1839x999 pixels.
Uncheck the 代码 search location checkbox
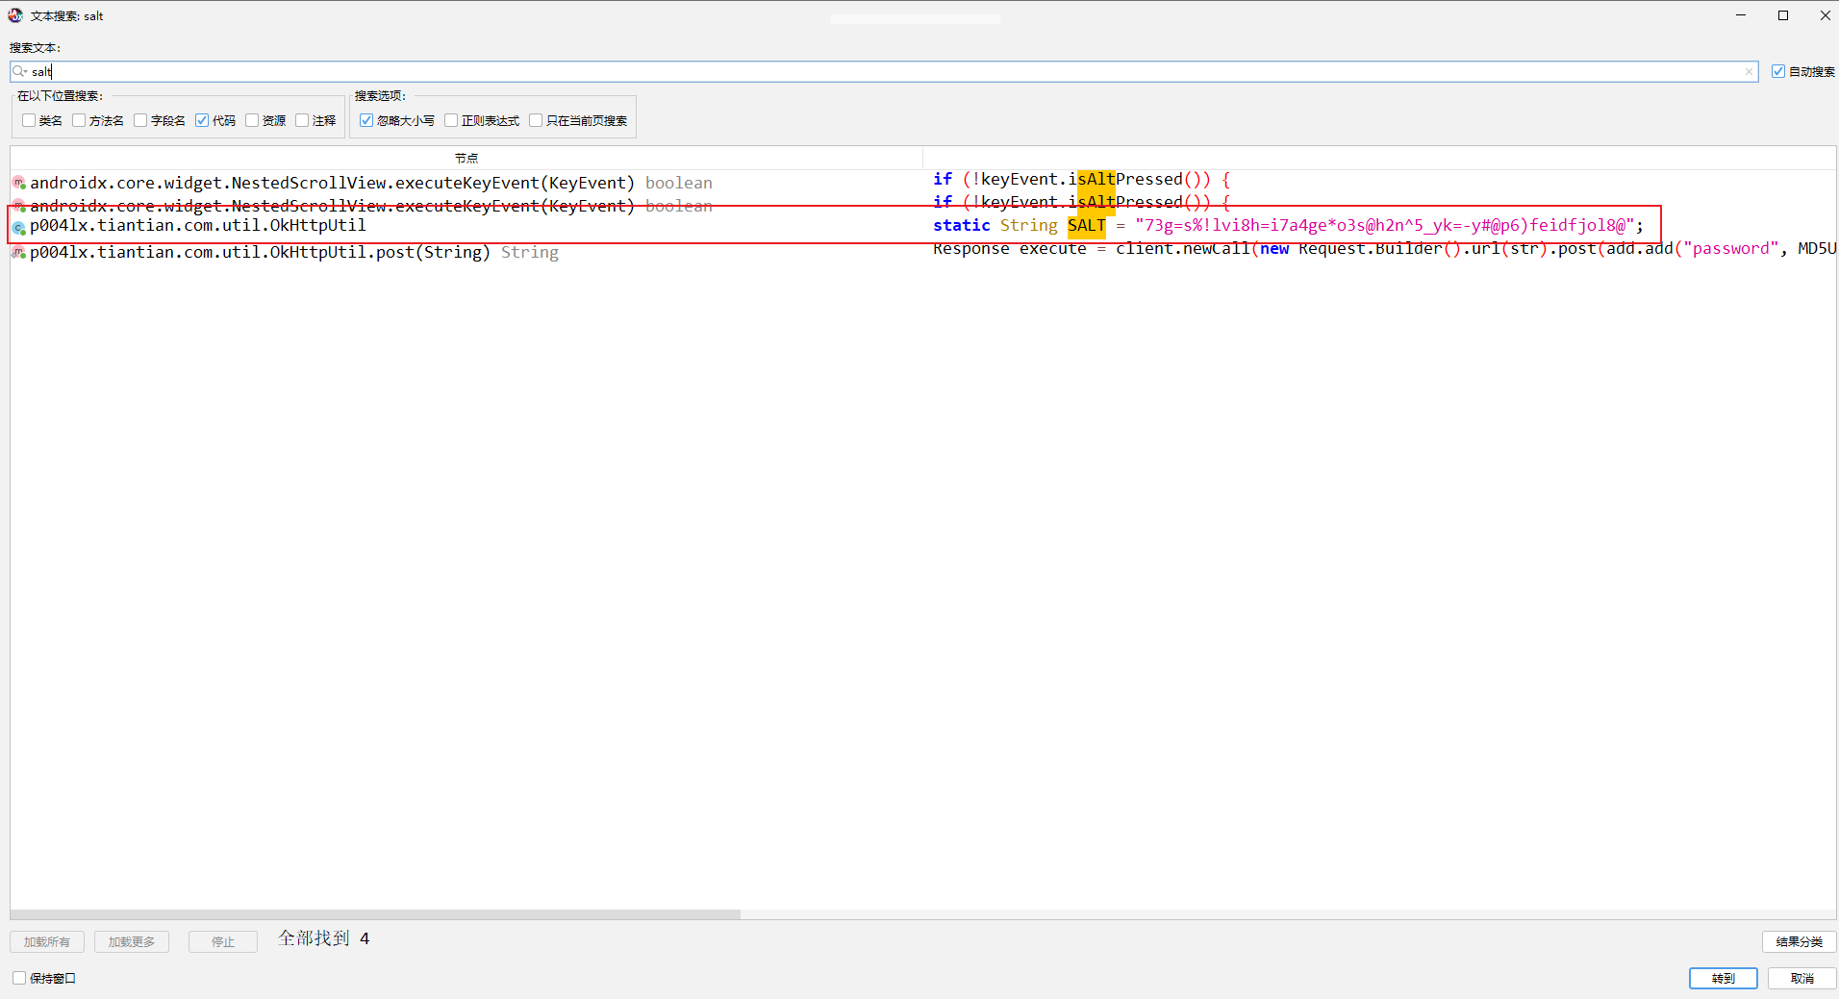coord(202,120)
